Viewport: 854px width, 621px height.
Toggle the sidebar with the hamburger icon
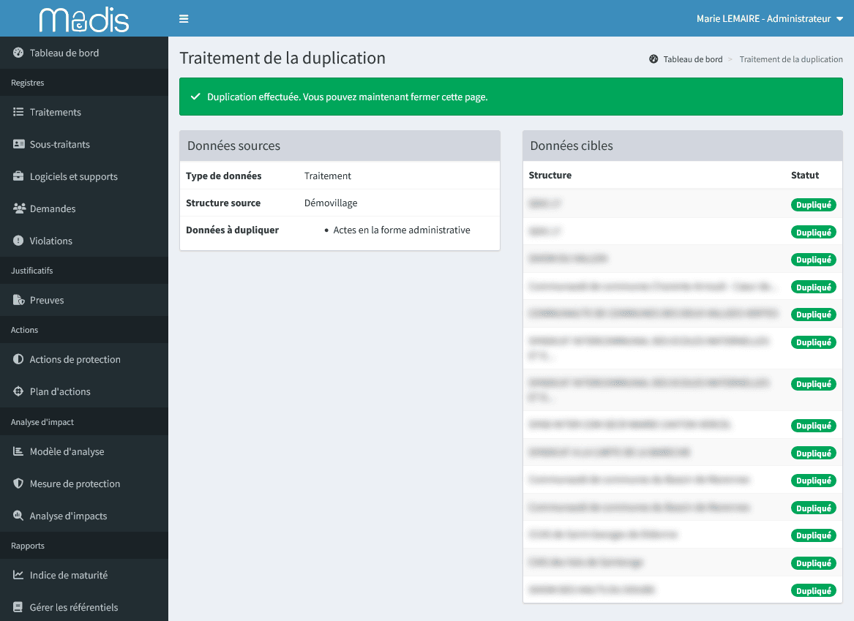click(x=184, y=19)
